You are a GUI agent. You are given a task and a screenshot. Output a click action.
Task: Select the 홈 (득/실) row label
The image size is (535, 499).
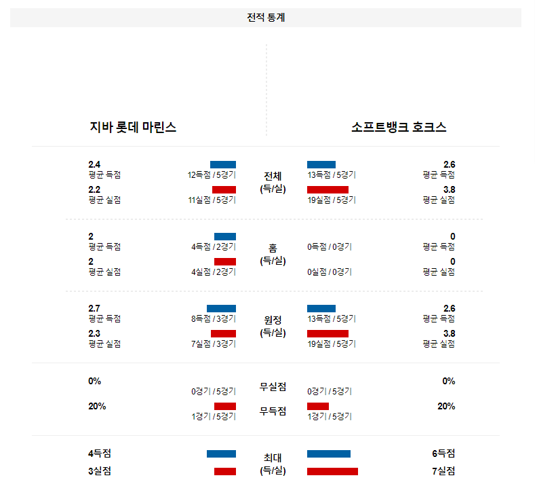273,255
